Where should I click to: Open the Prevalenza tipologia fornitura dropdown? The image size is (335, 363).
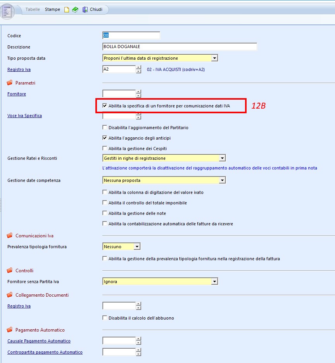tap(137, 247)
